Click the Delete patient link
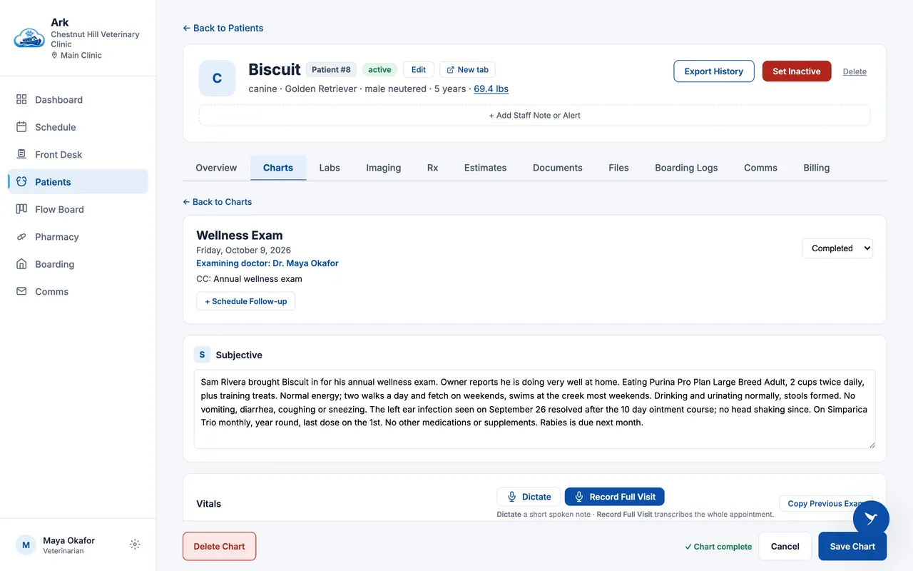 point(855,71)
